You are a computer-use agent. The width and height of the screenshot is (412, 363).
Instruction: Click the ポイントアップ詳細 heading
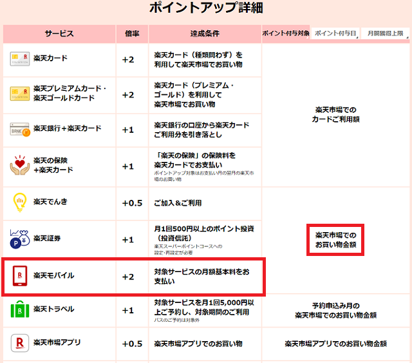(x=206, y=8)
